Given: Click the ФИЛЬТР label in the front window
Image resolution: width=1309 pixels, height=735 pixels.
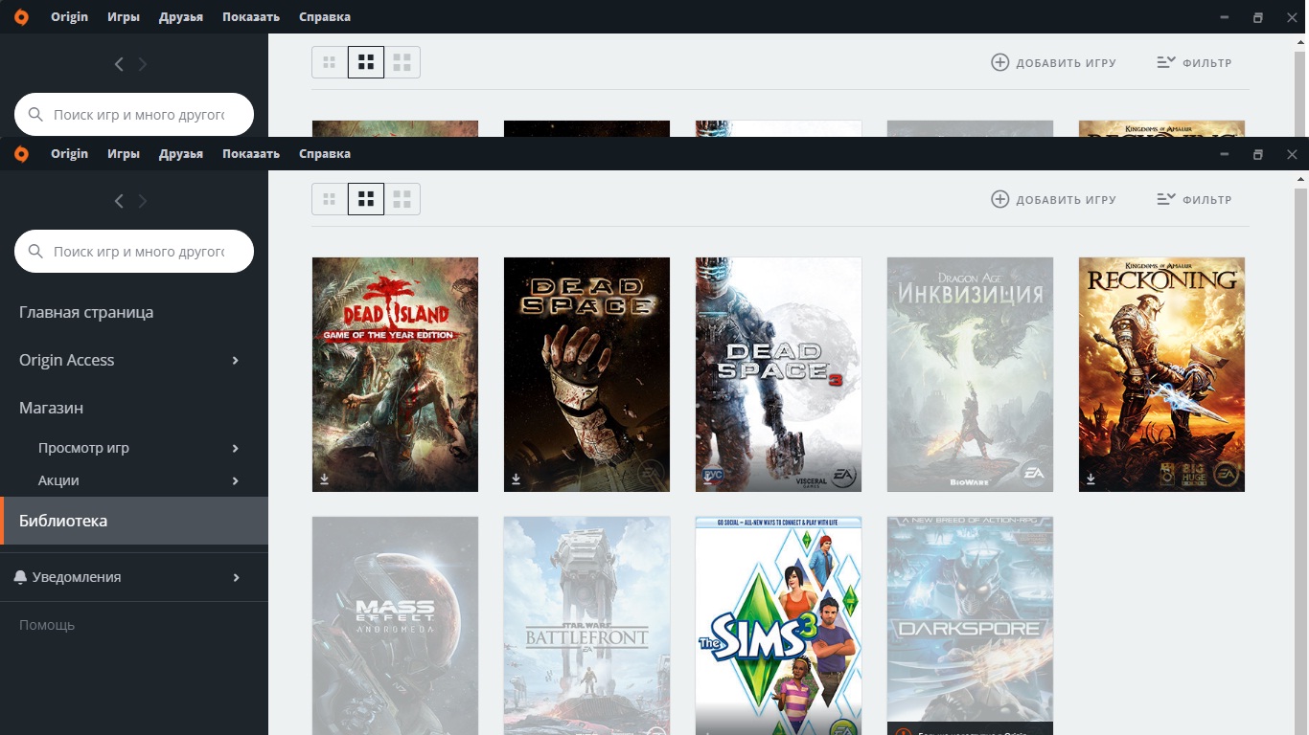Looking at the screenshot, I should click(x=1207, y=200).
